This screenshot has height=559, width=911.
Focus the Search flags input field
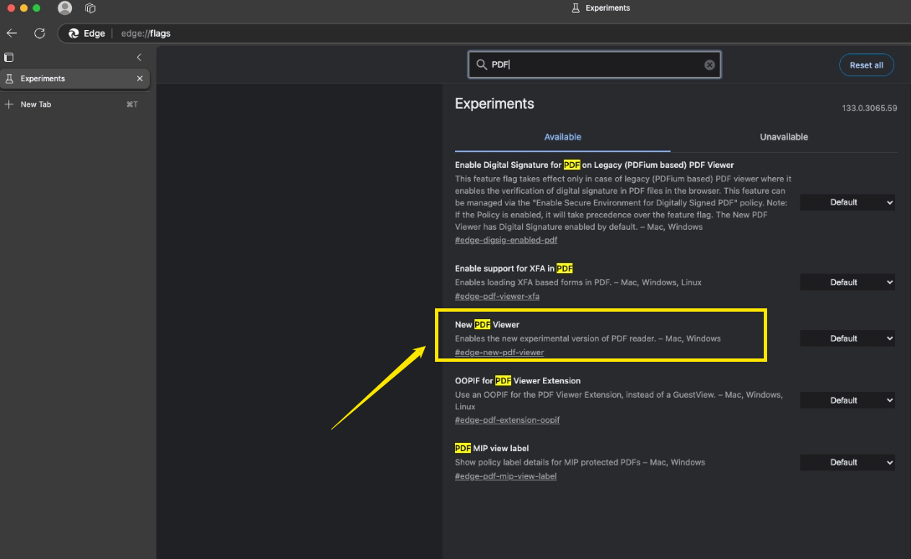point(594,64)
